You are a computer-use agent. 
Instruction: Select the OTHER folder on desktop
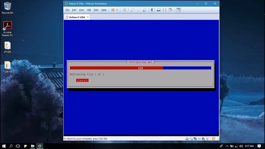point(7,47)
